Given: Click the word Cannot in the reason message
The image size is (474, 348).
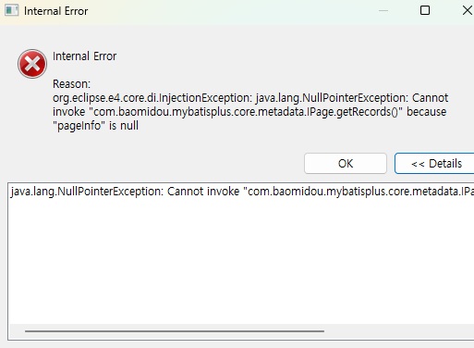Looking at the screenshot, I should tap(430, 98).
